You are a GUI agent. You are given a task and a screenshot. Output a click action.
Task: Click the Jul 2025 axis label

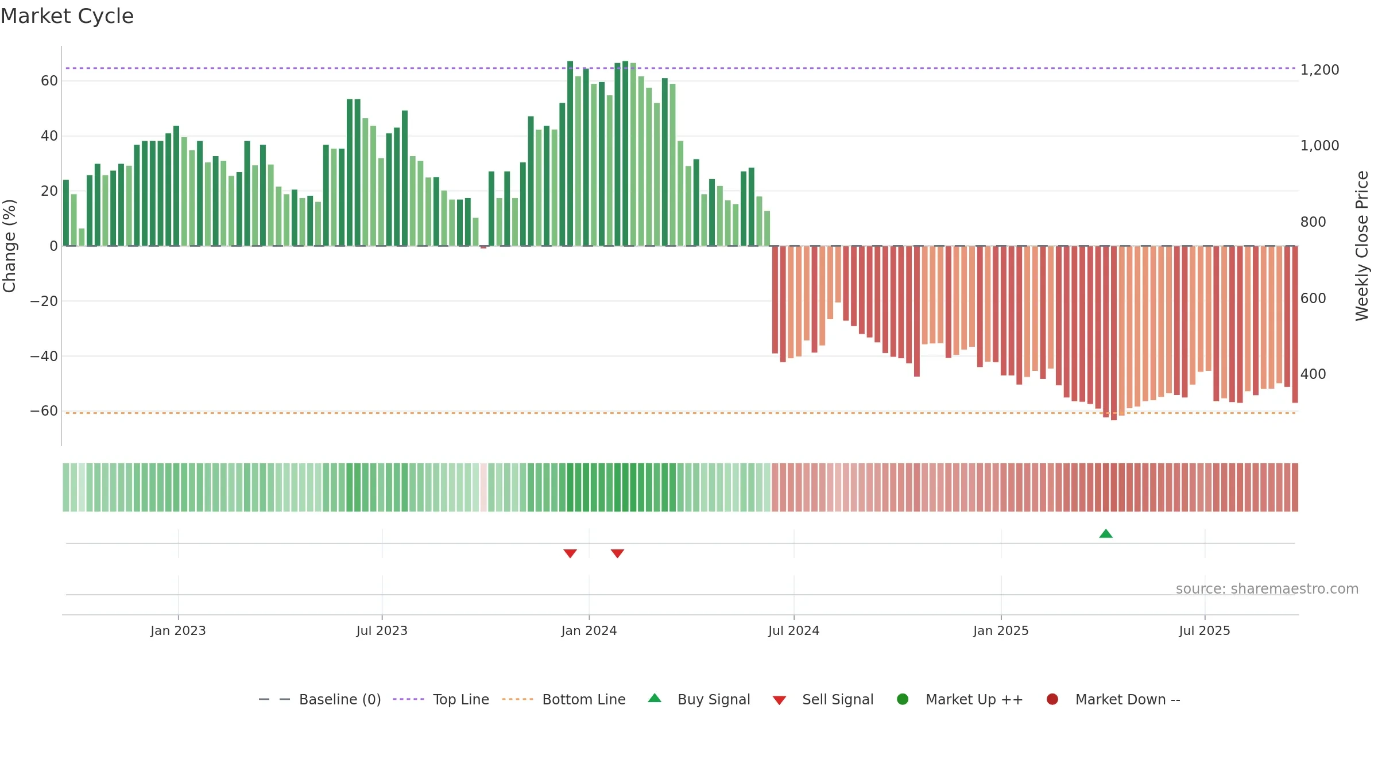[1205, 630]
